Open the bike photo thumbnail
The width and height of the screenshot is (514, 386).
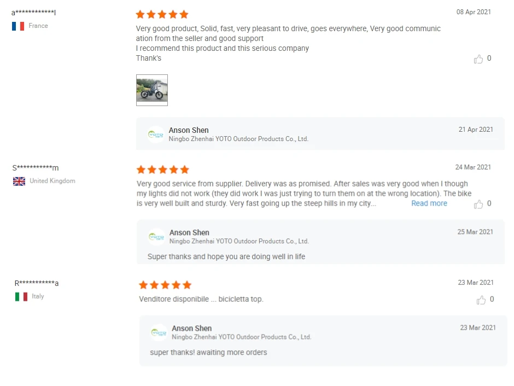[x=152, y=90]
